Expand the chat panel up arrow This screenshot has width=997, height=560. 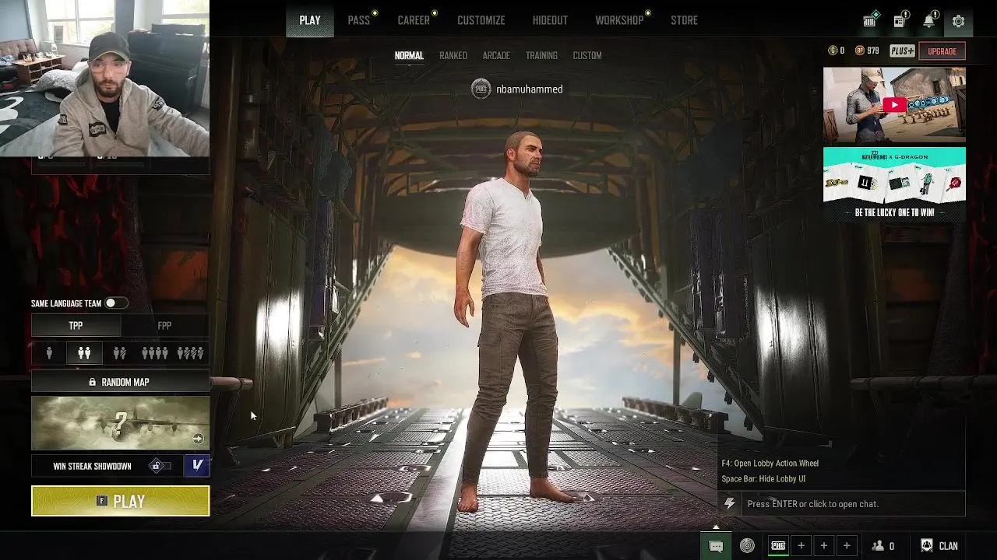click(716, 527)
